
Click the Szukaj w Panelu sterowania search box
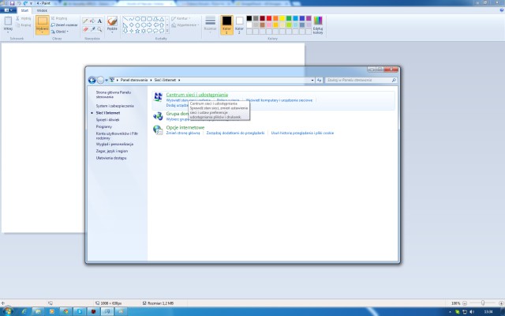[361, 80]
